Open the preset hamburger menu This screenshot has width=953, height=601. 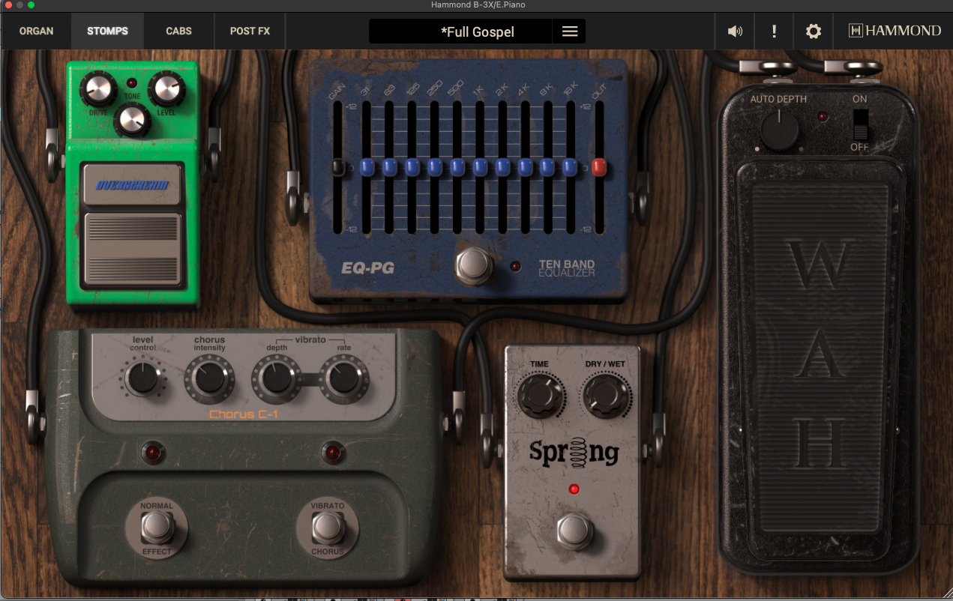570,31
